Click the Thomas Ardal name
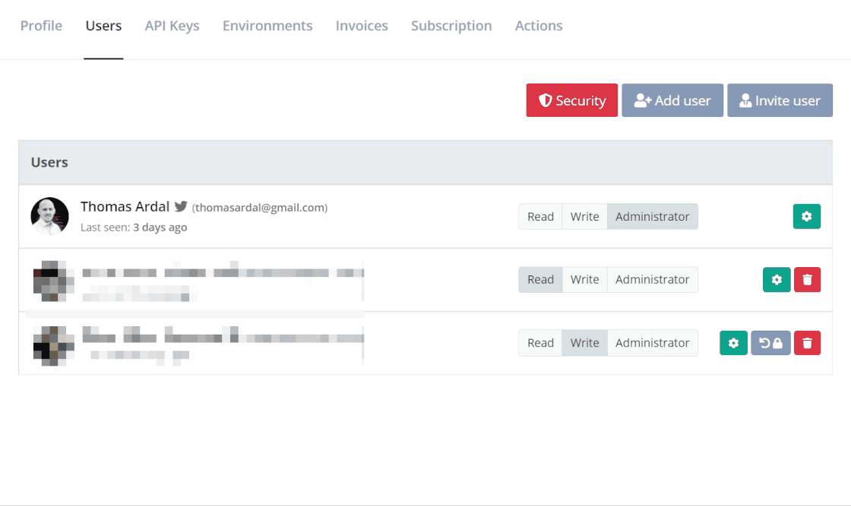This screenshot has width=851, height=506. (x=125, y=206)
